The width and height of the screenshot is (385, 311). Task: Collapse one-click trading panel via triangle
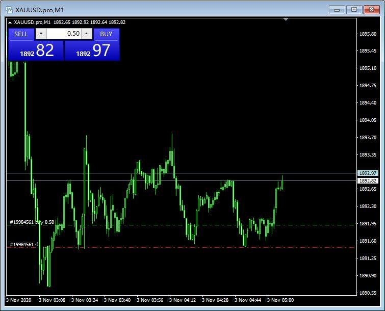pos(10,22)
